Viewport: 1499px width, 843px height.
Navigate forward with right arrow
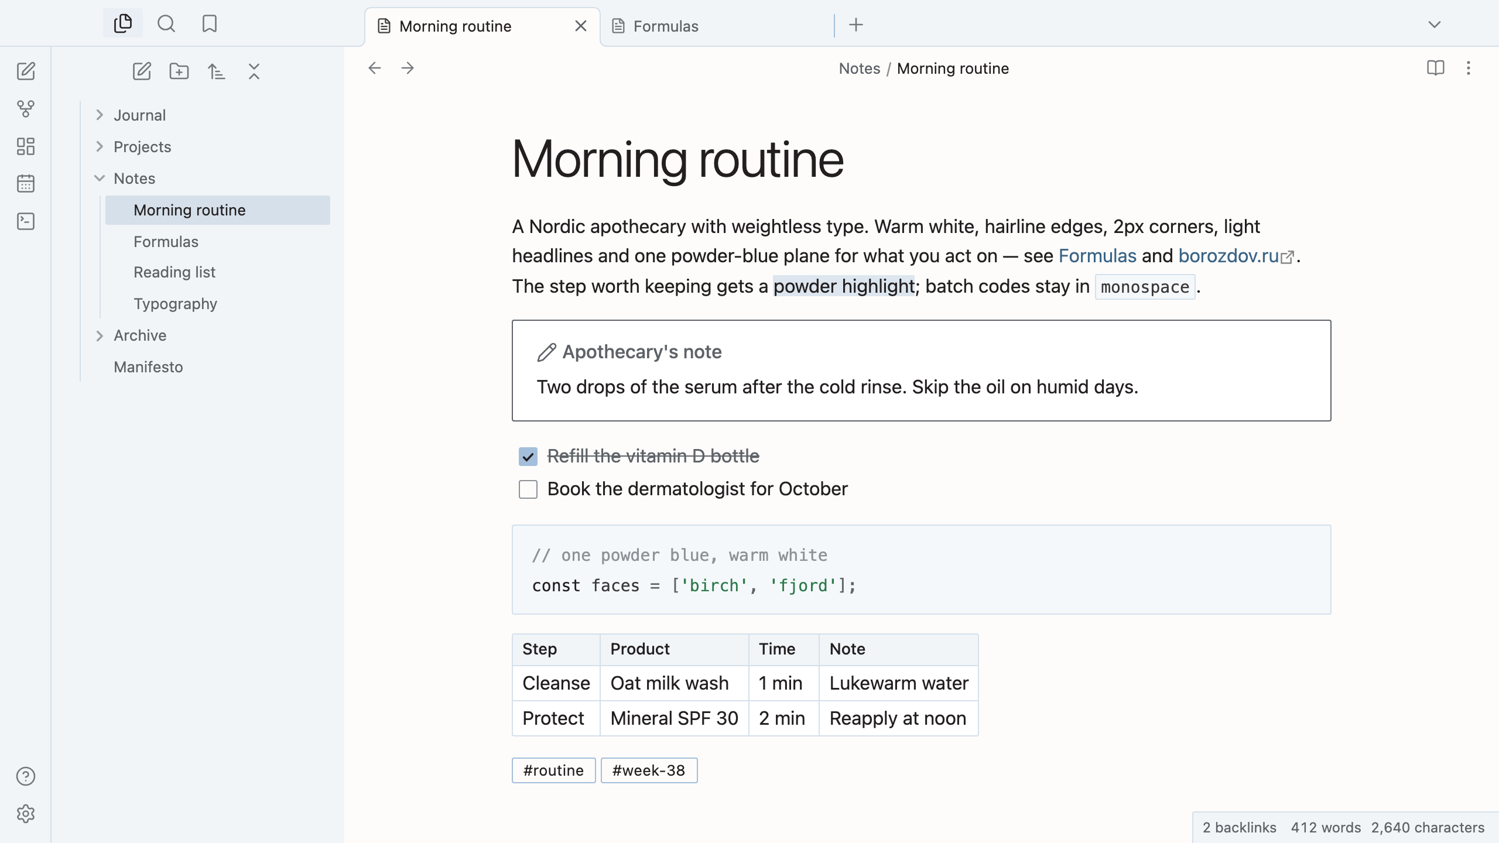pos(408,68)
